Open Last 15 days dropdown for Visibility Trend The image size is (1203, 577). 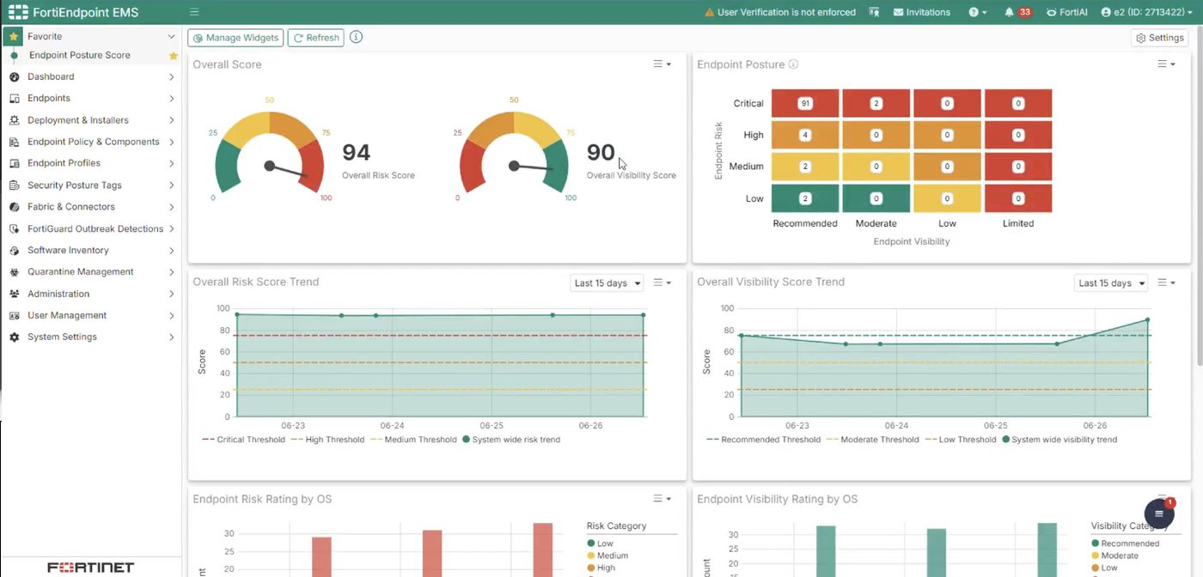(x=1111, y=283)
